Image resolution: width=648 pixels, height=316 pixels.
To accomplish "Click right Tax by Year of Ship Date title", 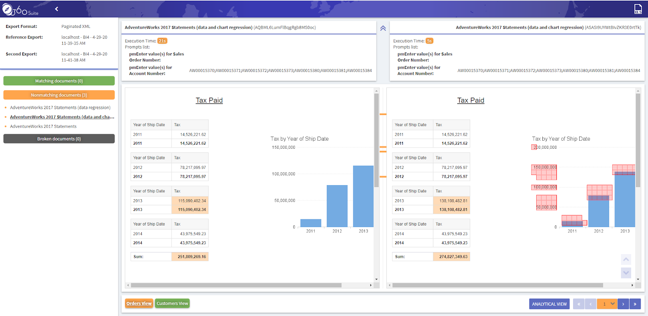I will [561, 139].
